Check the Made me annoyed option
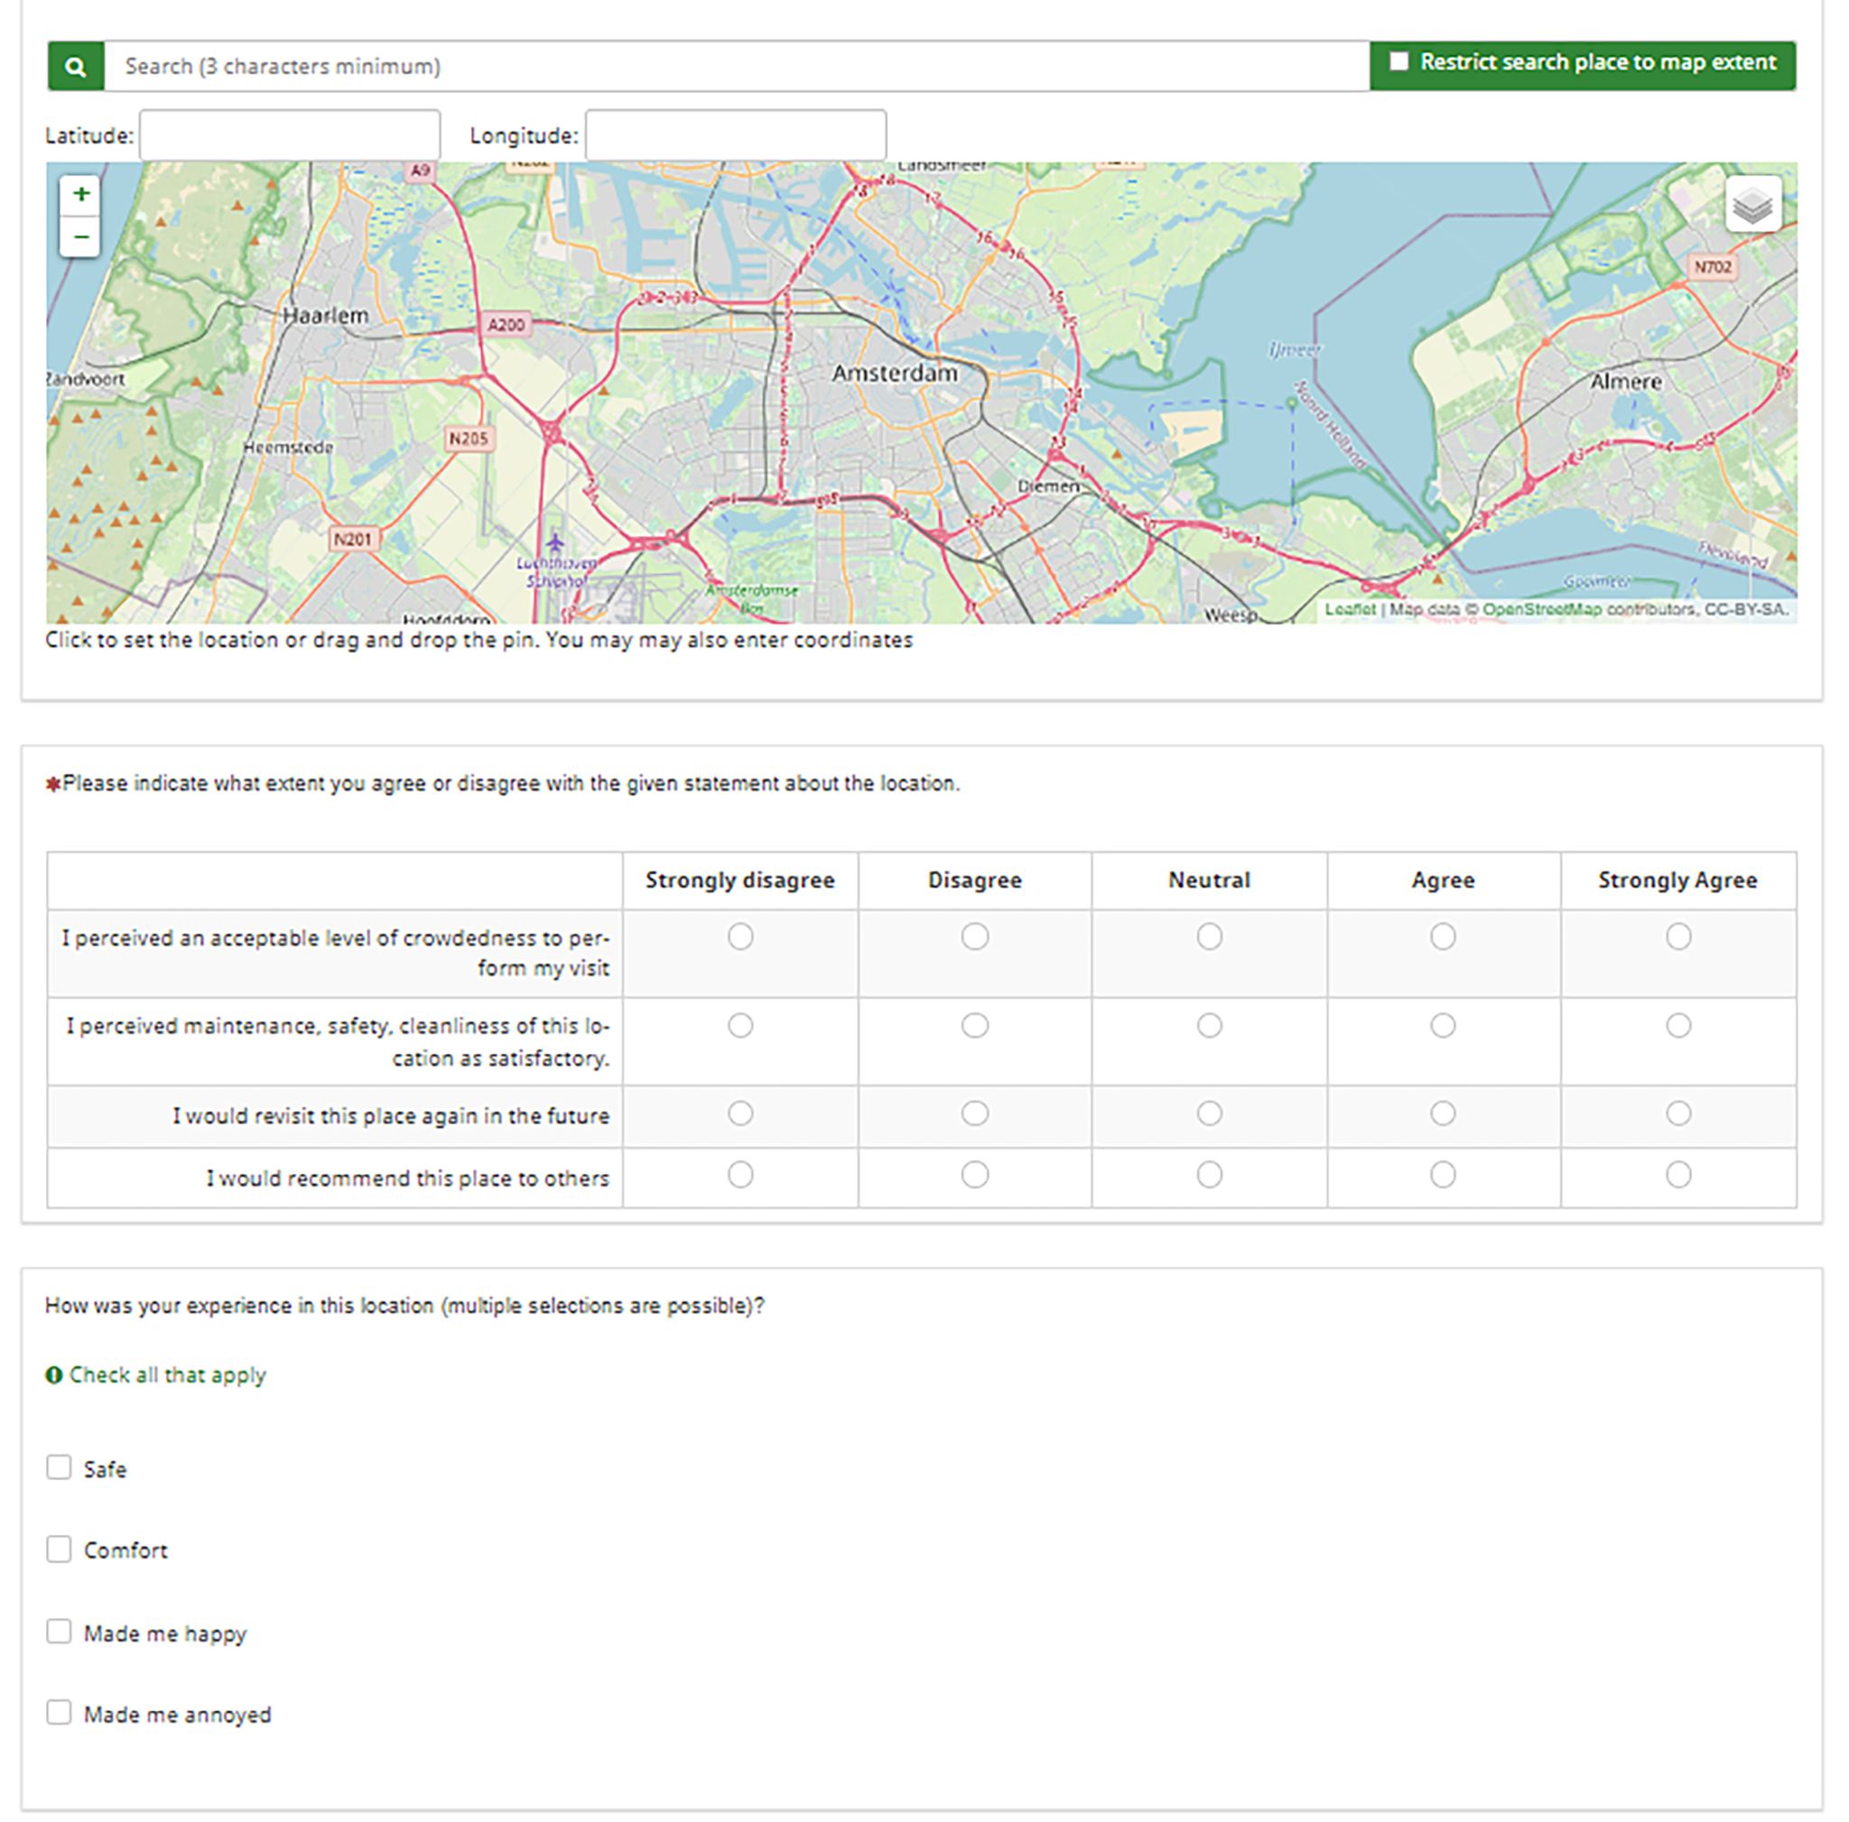Screen dimensions: 1849x1822 click(60, 1713)
